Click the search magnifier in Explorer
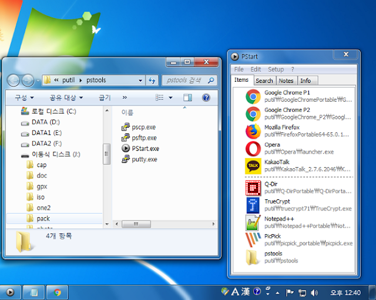 211,80
